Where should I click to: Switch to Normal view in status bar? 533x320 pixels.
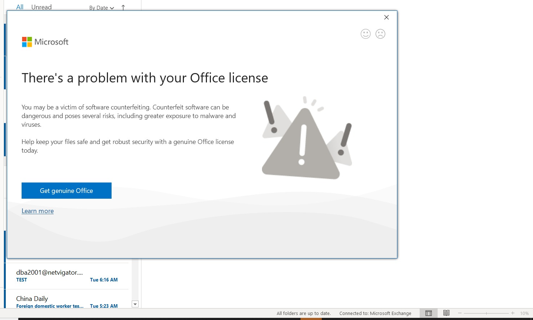point(428,313)
